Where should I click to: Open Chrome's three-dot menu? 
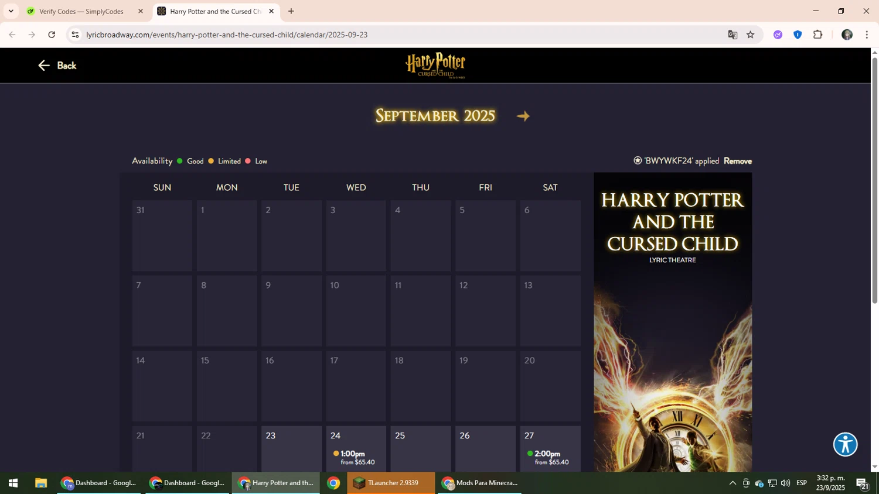tap(867, 35)
